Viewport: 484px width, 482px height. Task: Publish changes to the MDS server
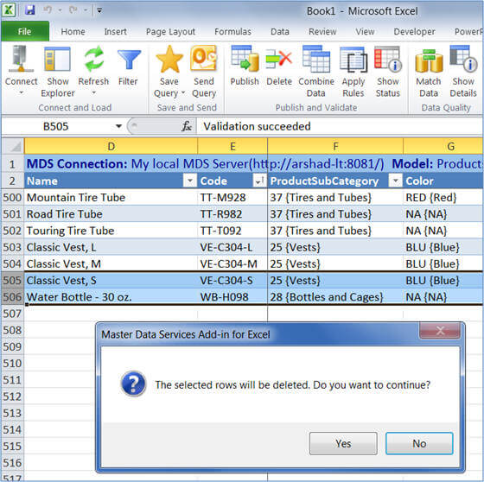(245, 66)
